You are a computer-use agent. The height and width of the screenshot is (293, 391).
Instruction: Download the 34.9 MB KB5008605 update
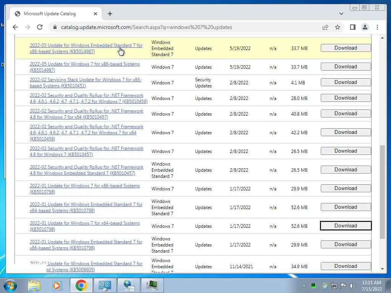[346, 266]
